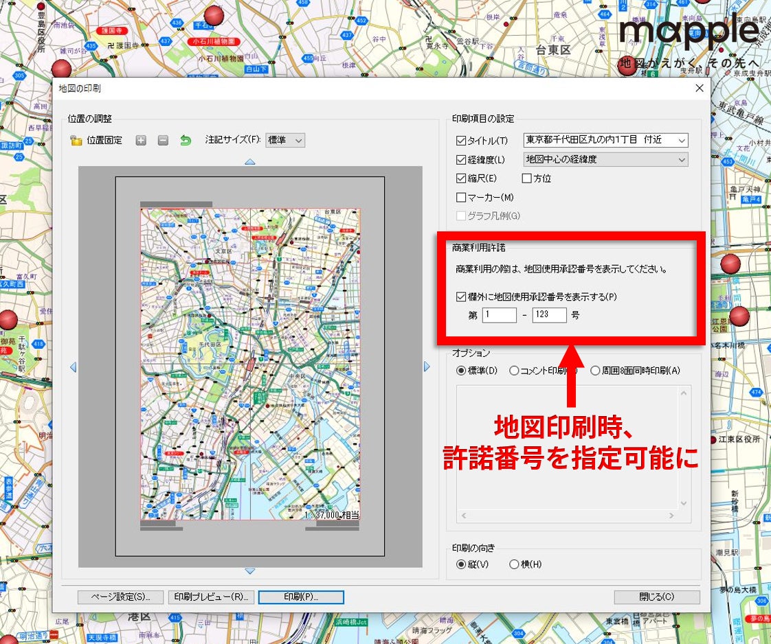Viewport: 771px width, 644px height.
Task: Click the 印刷プレビュー(R) button
Action: coord(212,597)
